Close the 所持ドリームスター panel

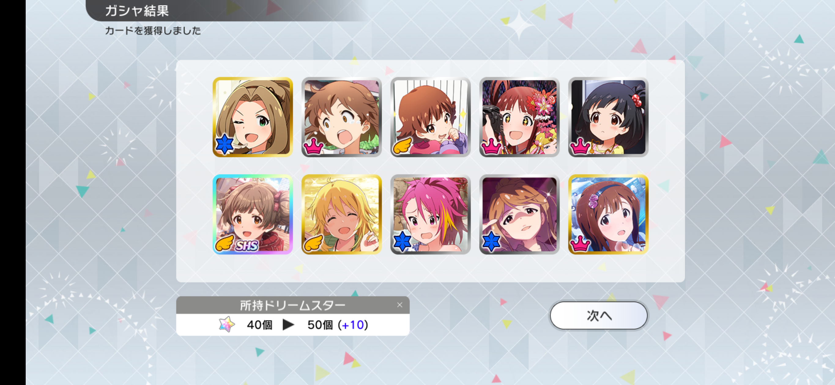[x=399, y=305]
